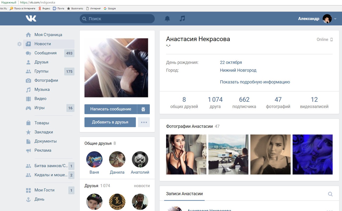Image resolution: width=342 pixels, height=211 pixels.
Task: Select the Записи Анастасии tab
Action: click(x=184, y=194)
